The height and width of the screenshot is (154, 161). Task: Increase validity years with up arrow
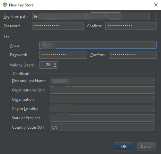pyautogui.click(x=55, y=64)
